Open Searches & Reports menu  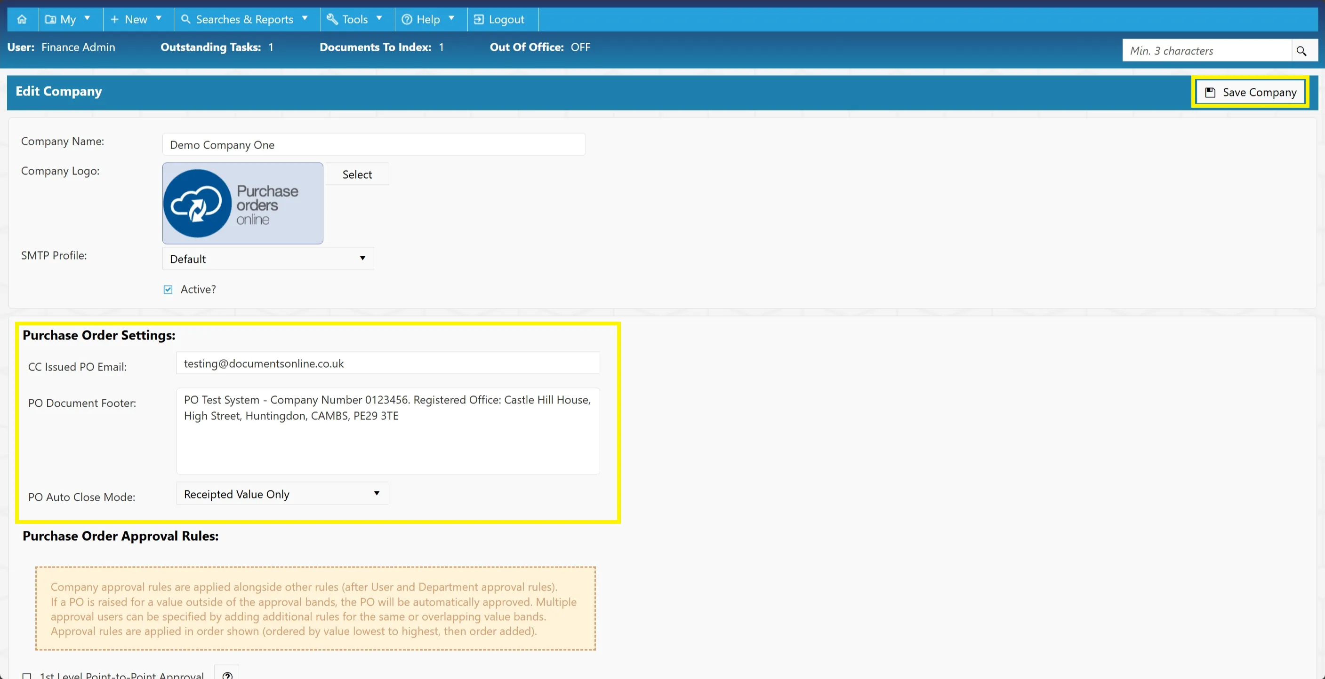point(248,20)
